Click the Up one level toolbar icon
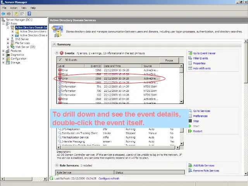Image resolution: width=248 pixels, height=186 pixels. tap(16, 14)
